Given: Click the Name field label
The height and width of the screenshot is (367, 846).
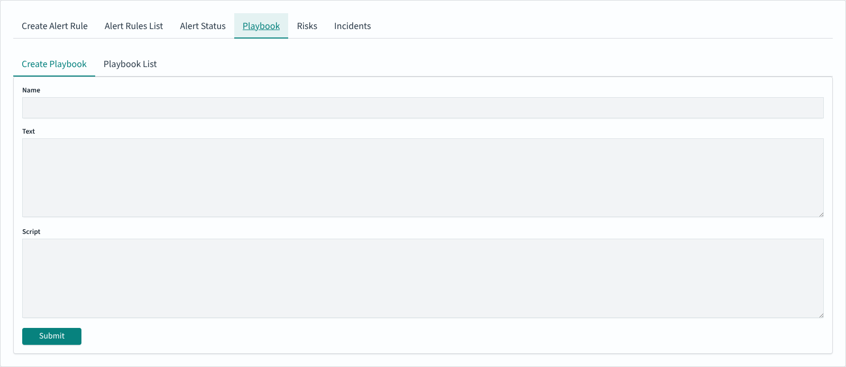Looking at the screenshot, I should (x=31, y=90).
